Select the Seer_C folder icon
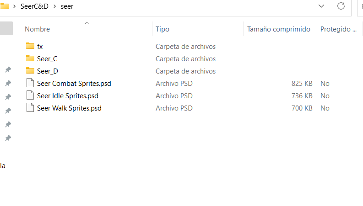363x206 pixels. point(30,58)
